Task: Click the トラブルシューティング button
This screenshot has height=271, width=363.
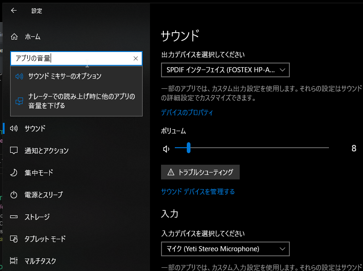Action: [200, 172]
